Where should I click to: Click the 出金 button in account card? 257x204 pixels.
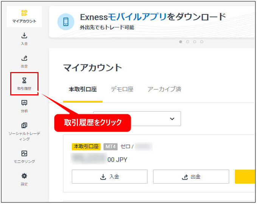pos(191,177)
